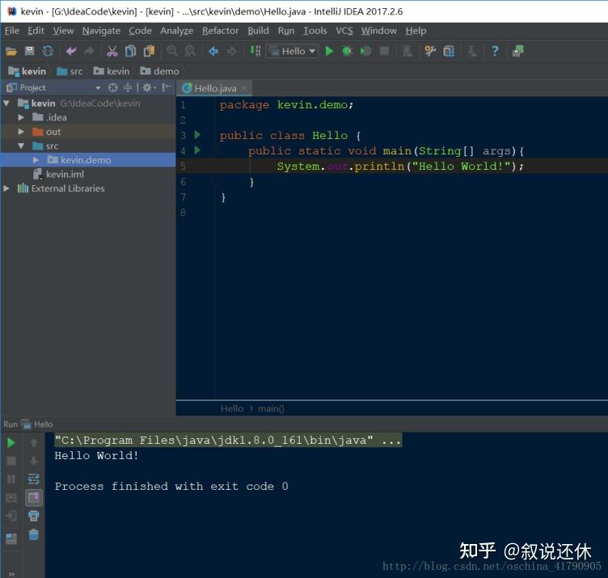Collapse the kevin project root node
Screen dimensions: 608x578
(x=6, y=103)
